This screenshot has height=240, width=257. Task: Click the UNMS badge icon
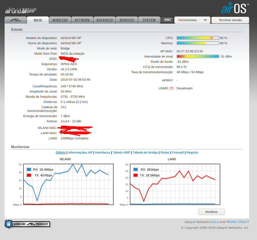click(167, 20)
